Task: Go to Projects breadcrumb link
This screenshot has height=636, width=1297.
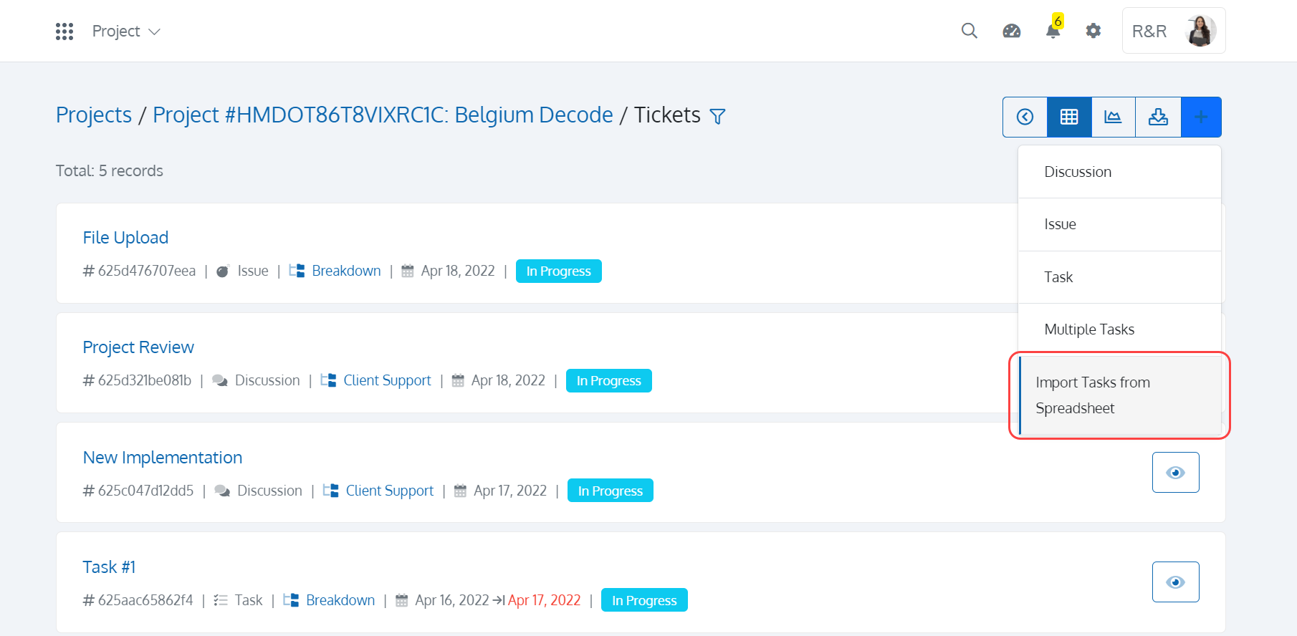Action: pos(94,115)
